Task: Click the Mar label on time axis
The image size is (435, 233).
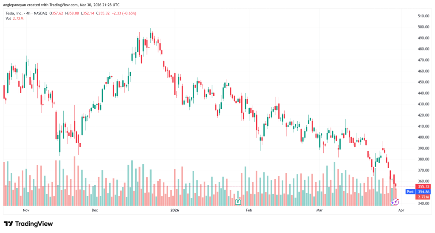Action: tap(319, 210)
